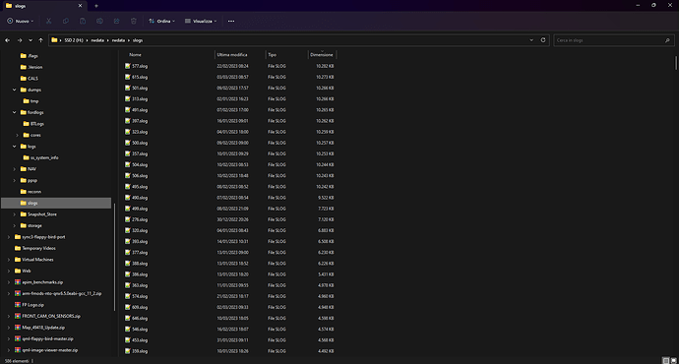The height and width of the screenshot is (364, 679).
Task: Go up one folder level
Action: click(x=40, y=40)
